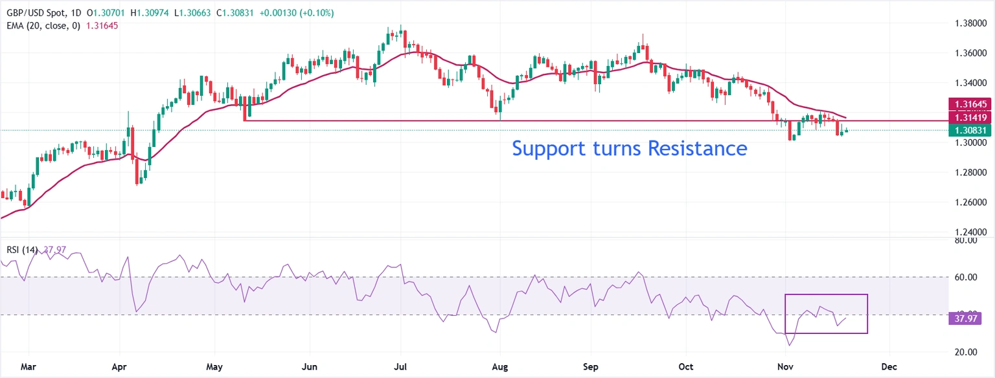The image size is (995, 378).
Task: Click the RSI (14) indicator label
Action: point(19,250)
